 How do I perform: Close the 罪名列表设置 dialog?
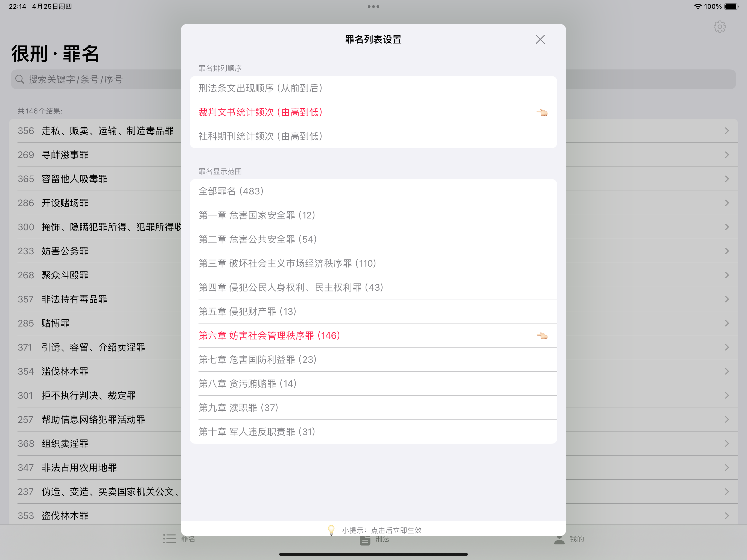tap(540, 40)
